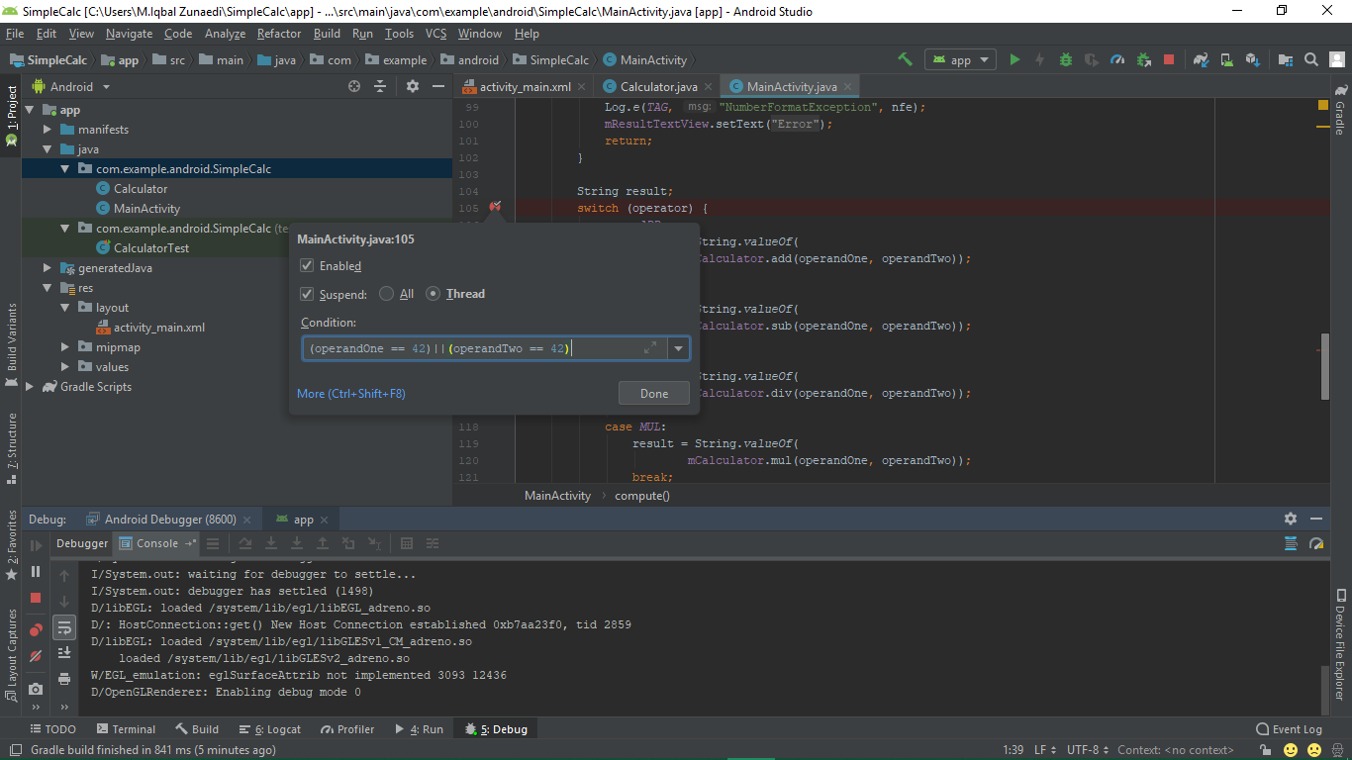Expand the manifests folder

[x=48, y=130]
